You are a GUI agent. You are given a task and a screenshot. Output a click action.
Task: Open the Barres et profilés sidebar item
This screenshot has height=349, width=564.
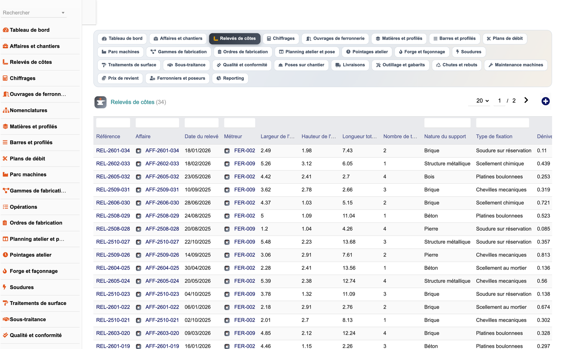pos(40,143)
